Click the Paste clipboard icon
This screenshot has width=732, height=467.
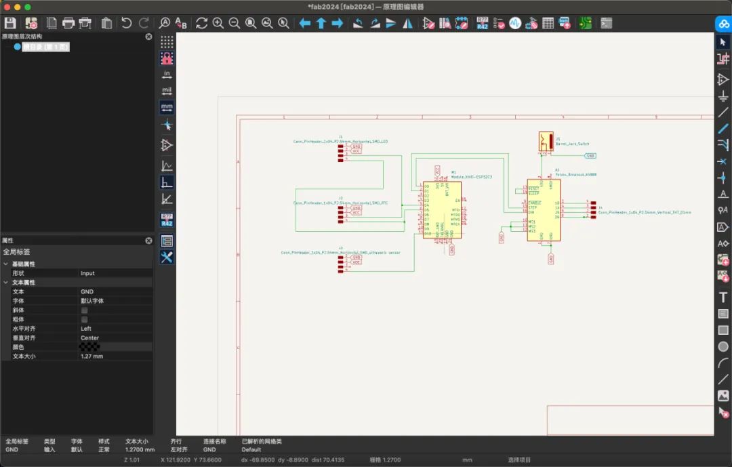(106, 23)
